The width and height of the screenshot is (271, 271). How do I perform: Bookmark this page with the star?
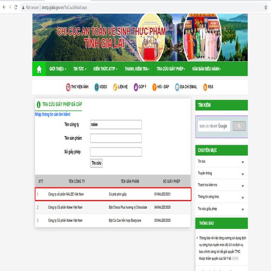pyautogui.click(x=266, y=8)
